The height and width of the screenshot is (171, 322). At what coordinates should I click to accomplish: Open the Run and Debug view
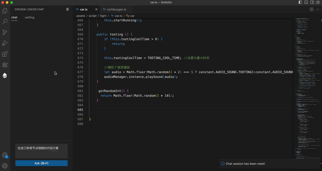point(5,43)
